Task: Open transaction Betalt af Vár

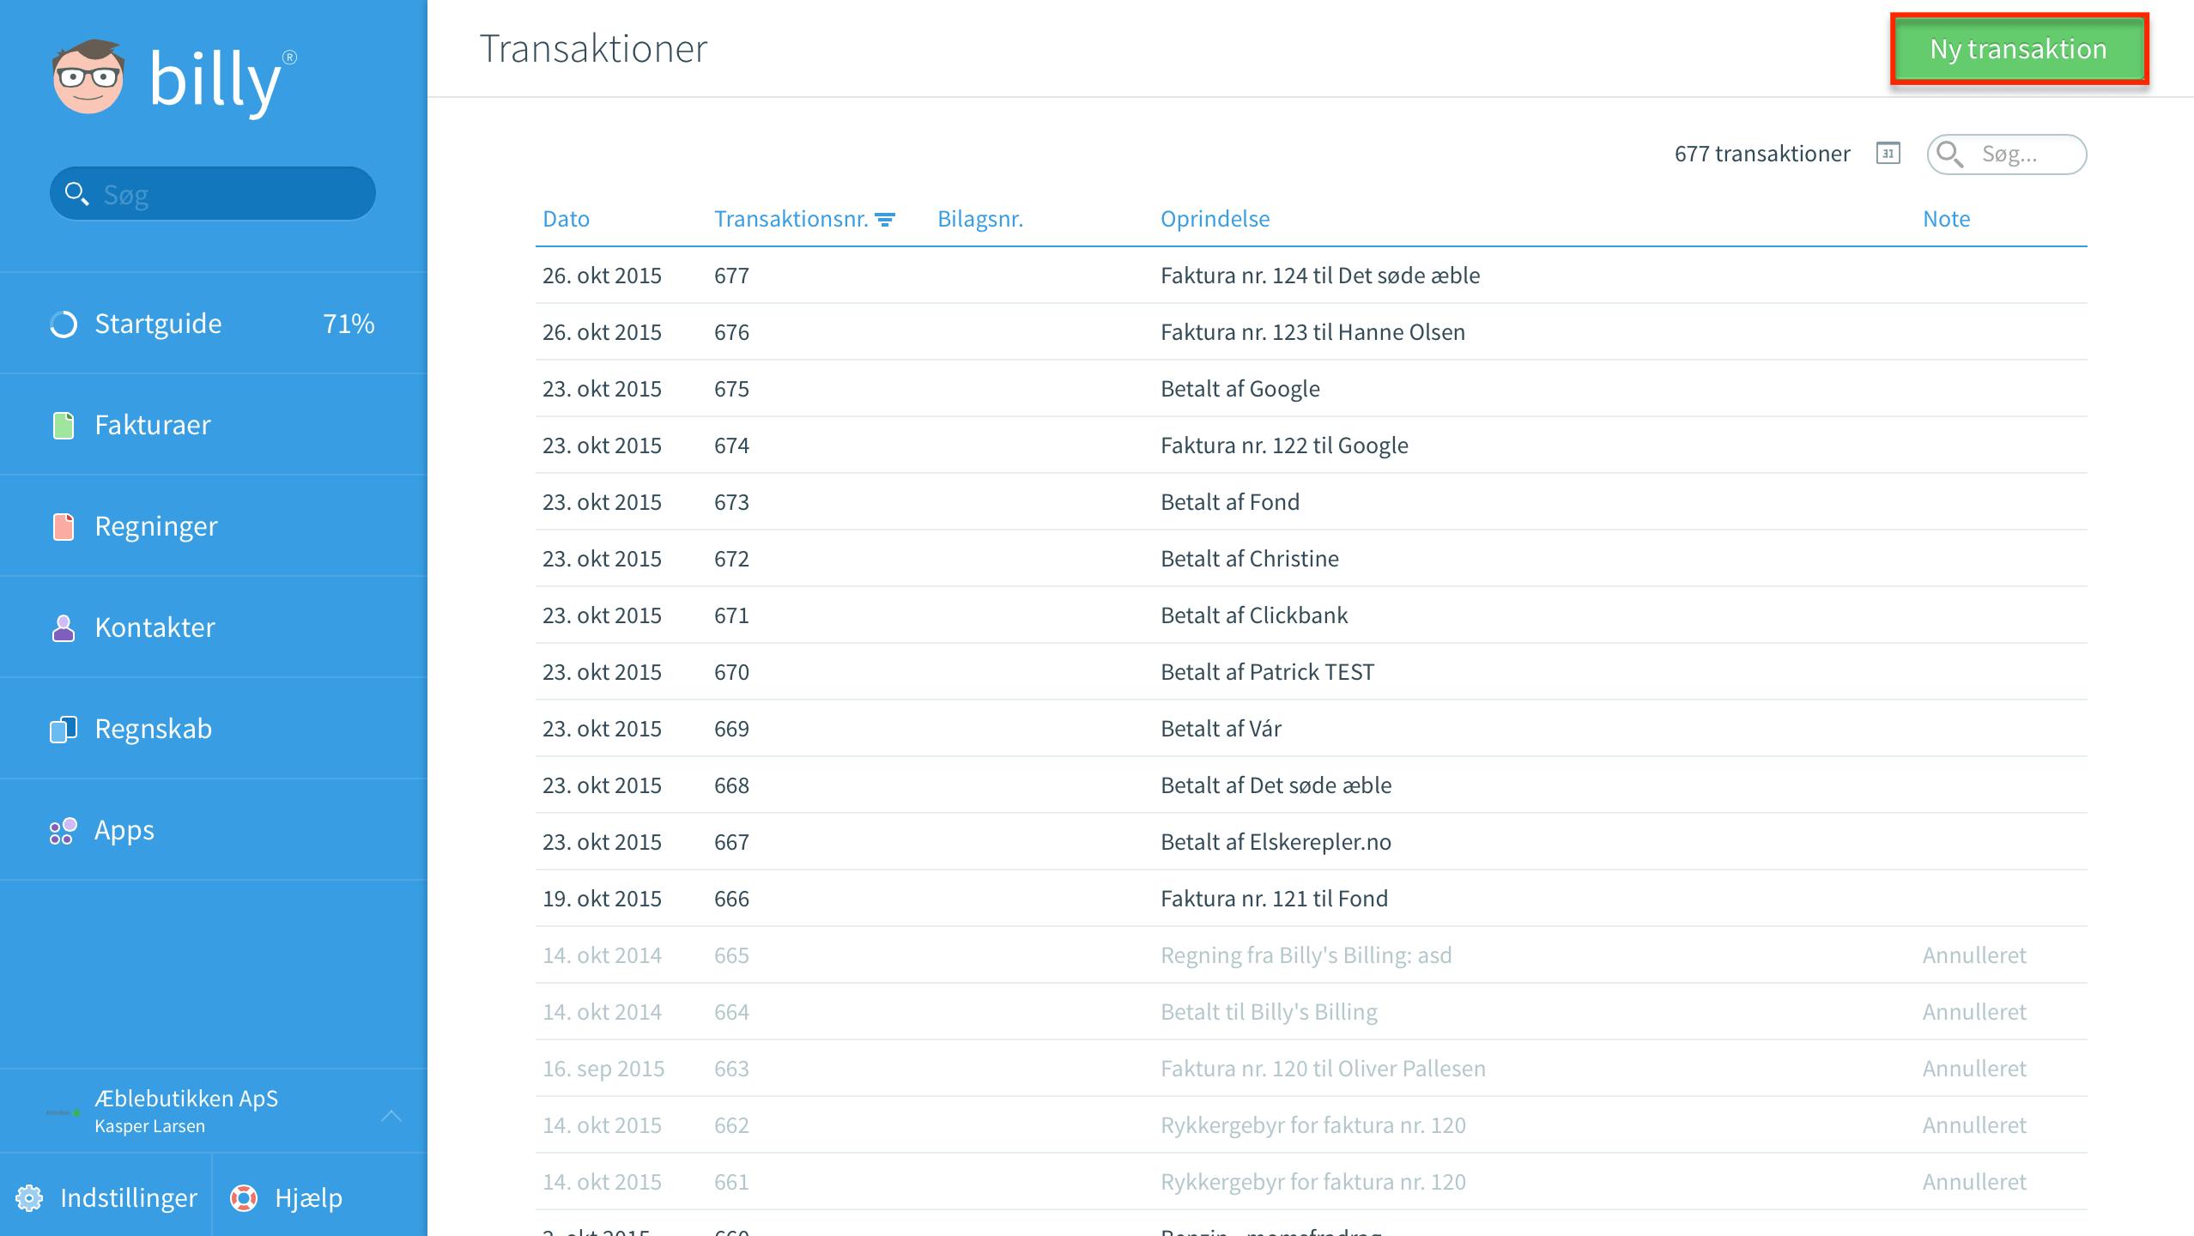Action: 1312,729
